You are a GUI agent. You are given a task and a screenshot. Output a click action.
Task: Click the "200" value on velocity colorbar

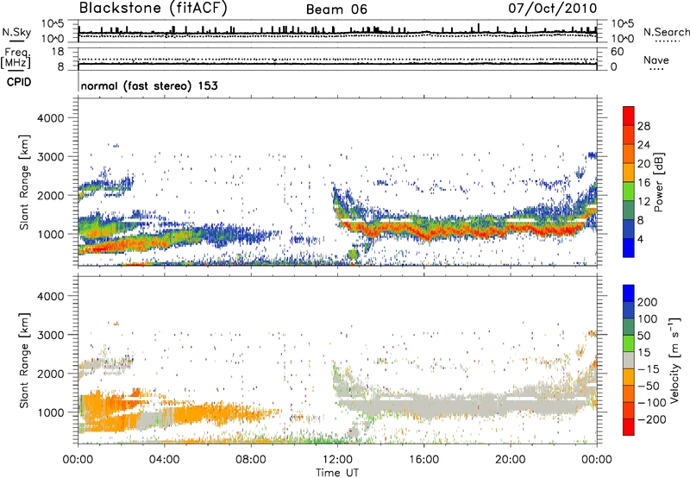[x=648, y=302]
